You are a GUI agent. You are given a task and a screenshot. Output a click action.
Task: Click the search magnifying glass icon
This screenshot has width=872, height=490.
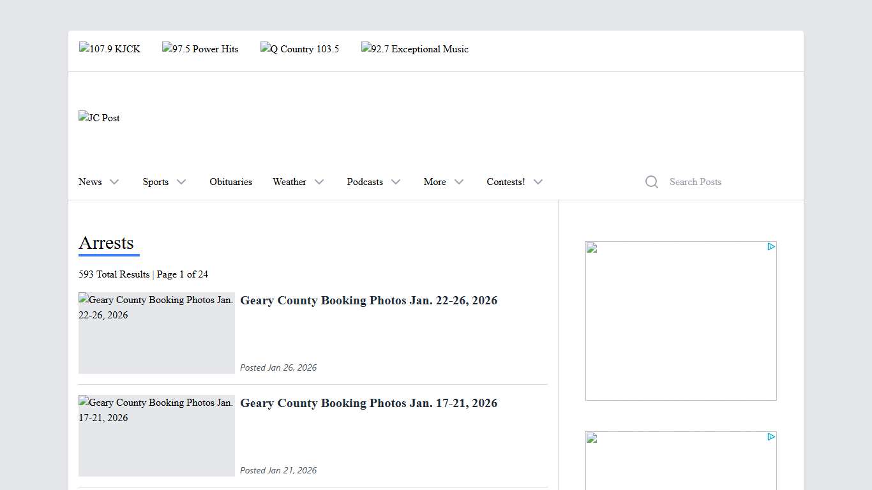651,182
